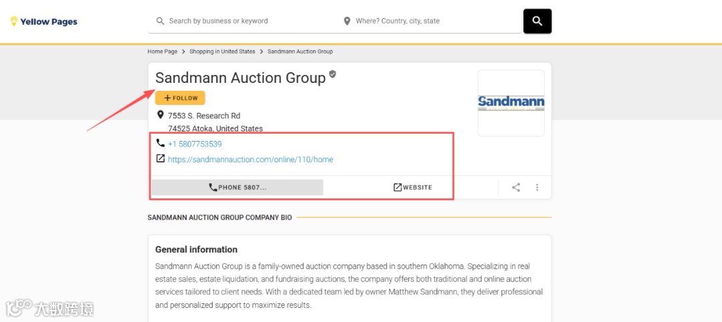722x322 pixels.
Task: Click the phone icon beside +1 5807753539
Action: 160,143
